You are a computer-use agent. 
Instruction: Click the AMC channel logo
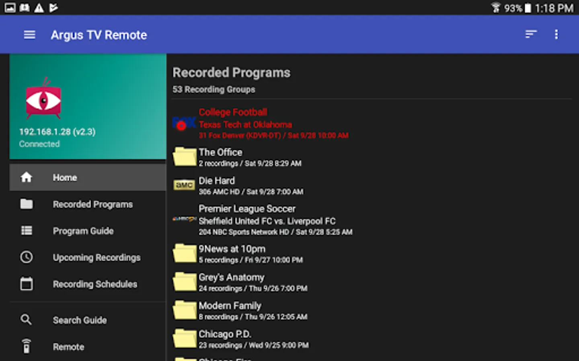click(x=184, y=185)
